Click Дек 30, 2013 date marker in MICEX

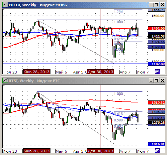(101, 72)
